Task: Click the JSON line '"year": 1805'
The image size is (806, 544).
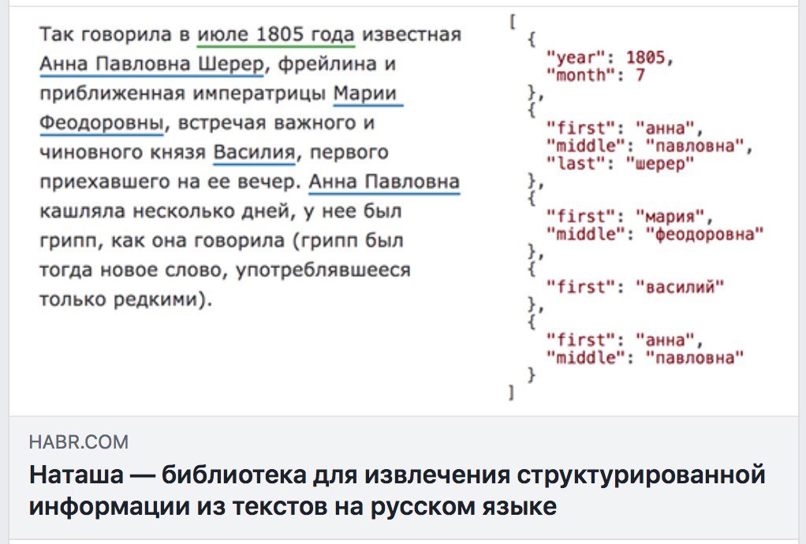Action: (x=609, y=57)
